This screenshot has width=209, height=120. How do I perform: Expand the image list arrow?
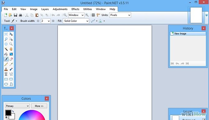207,15
